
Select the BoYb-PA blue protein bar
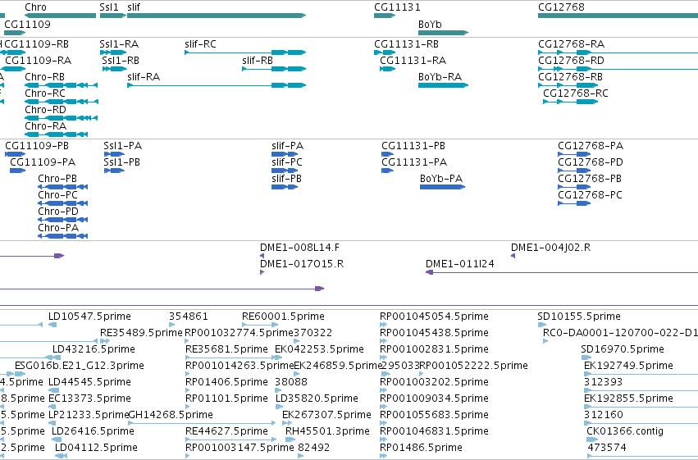442,187
